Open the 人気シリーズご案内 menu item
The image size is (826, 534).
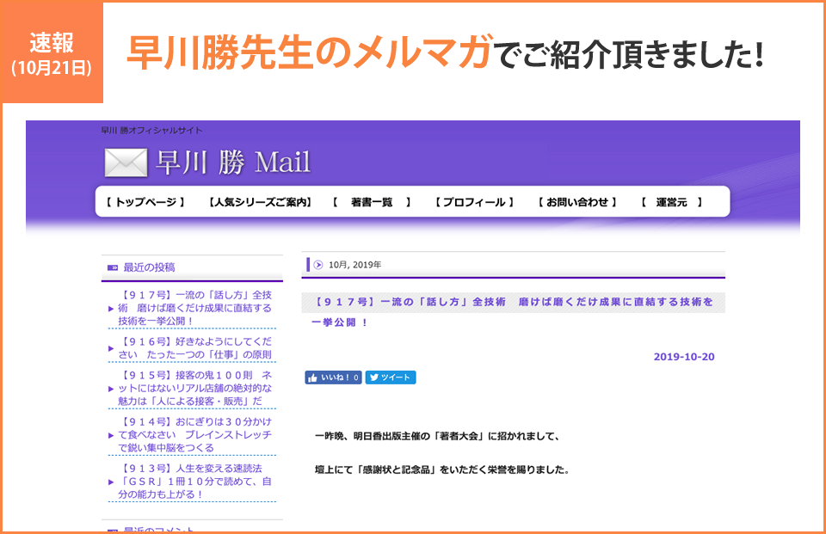[x=260, y=202]
